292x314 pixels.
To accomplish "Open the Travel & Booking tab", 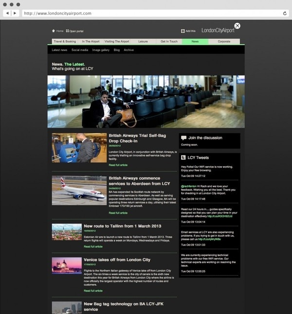I will 65,41.
